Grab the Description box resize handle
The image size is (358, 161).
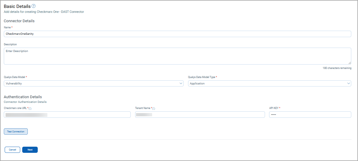coord(350,63)
